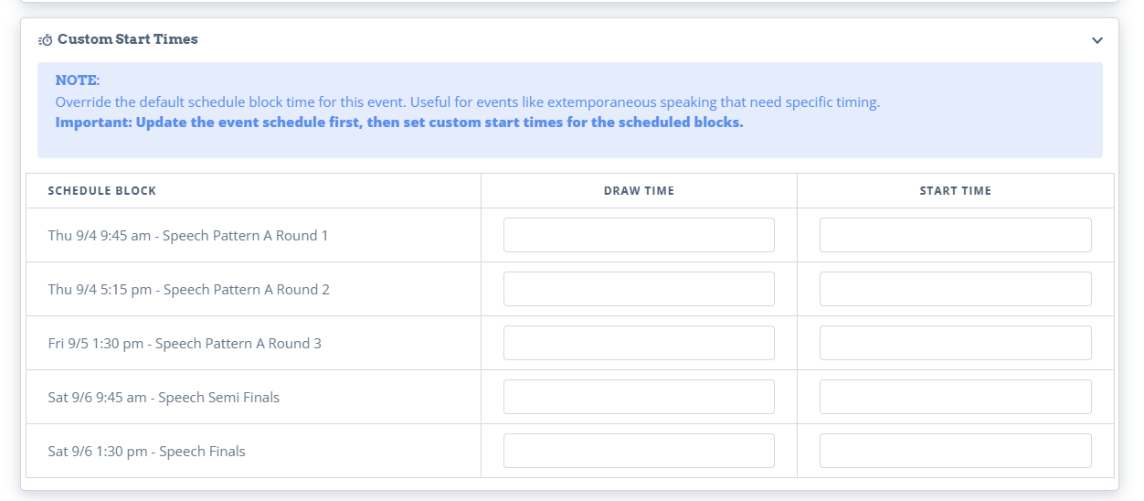Select Start Time box for Pattern A Round 3
The width and height of the screenshot is (1144, 501).
click(x=955, y=343)
